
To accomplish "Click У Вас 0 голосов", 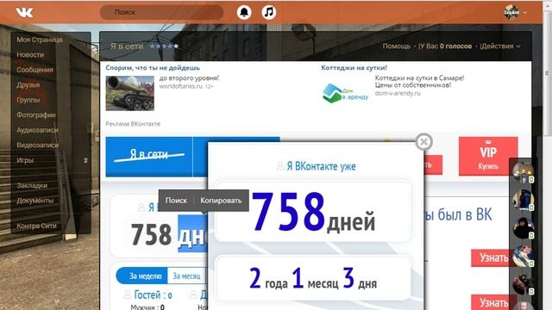I will pyautogui.click(x=445, y=46).
